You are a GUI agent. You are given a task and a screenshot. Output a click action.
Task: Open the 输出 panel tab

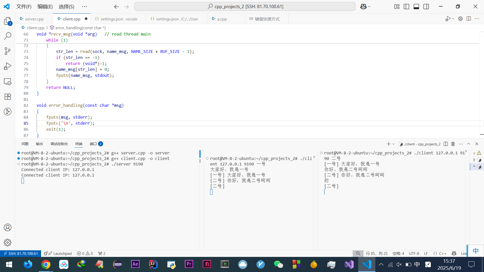pos(39,144)
